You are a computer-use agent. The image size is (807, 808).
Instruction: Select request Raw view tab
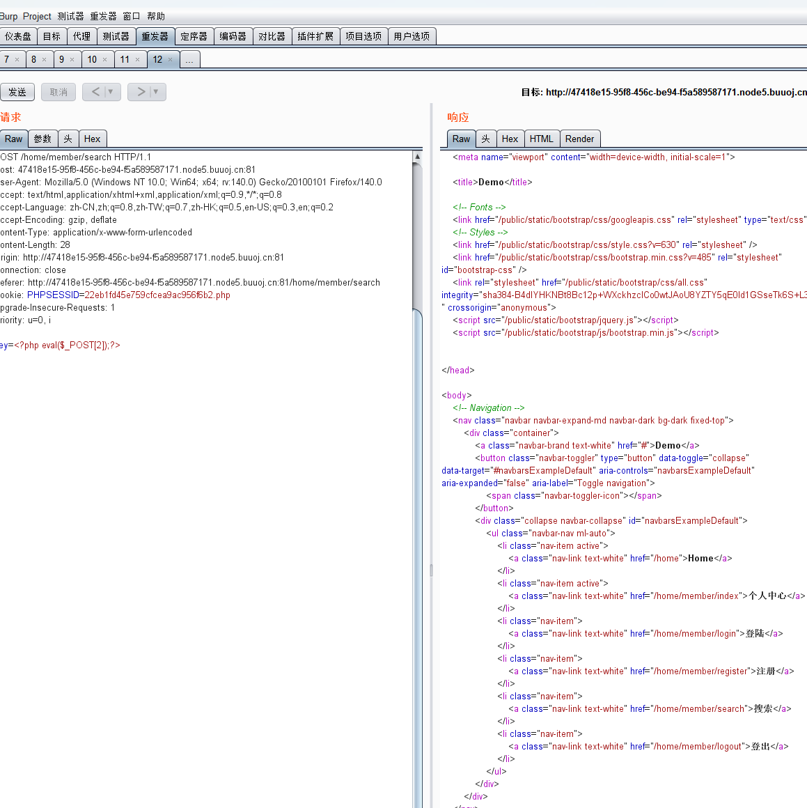pos(13,139)
